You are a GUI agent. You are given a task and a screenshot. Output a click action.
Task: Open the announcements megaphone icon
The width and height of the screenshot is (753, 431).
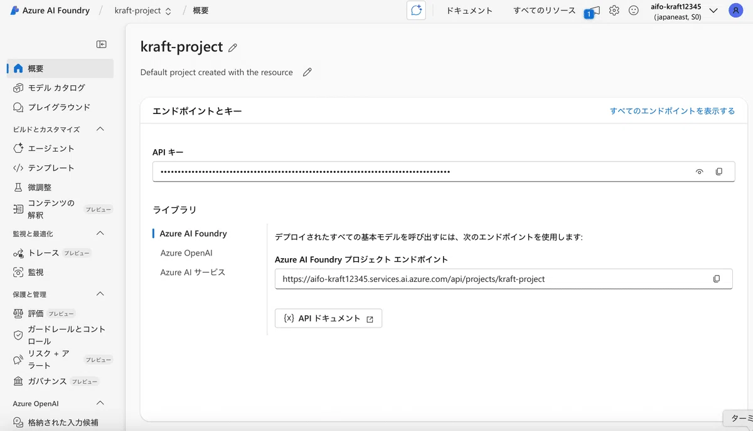[594, 11]
